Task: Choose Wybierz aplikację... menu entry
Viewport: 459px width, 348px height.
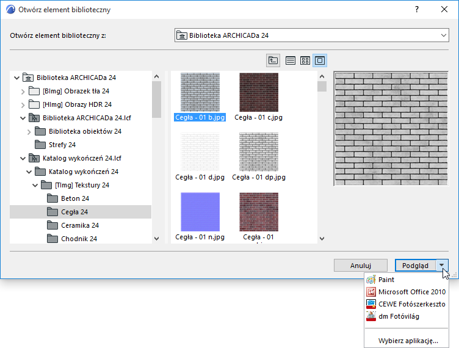Action: click(407, 341)
